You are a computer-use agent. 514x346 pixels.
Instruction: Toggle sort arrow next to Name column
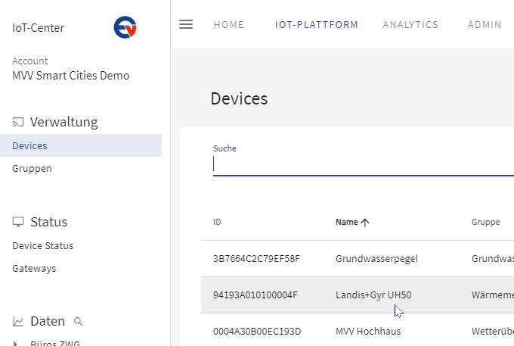pyautogui.click(x=365, y=223)
